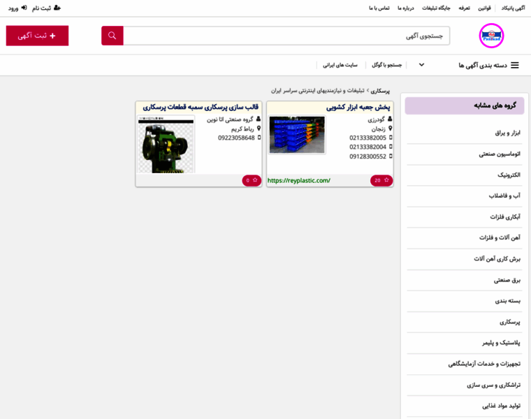The width and height of the screenshot is (531, 419).
Task: Click the Paniad site logo
Action: [491, 36]
